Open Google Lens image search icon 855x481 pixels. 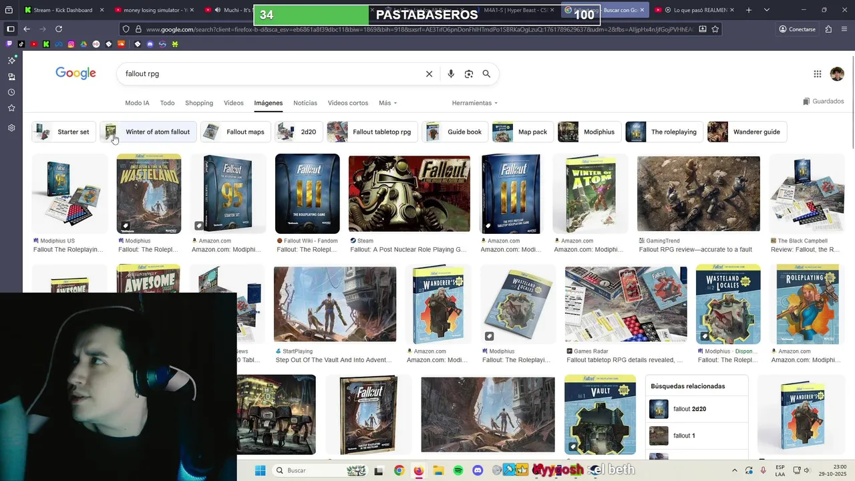[x=469, y=74]
